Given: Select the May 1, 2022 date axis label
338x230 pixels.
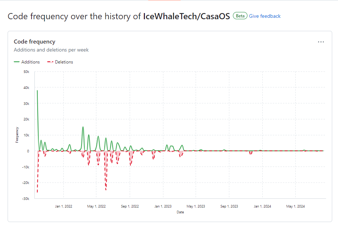Looking at the screenshot, I should [96, 206].
